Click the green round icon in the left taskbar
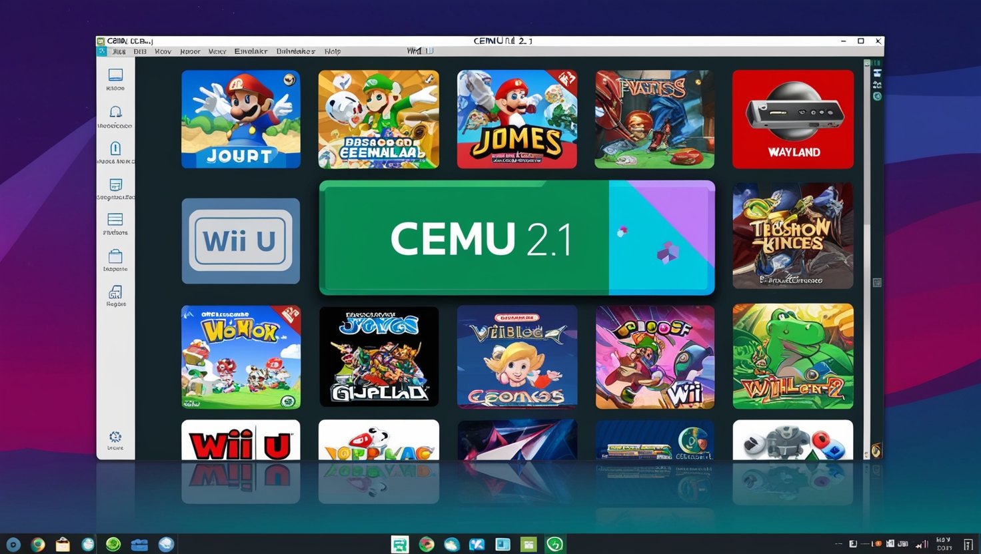The width and height of the screenshot is (981, 554). click(x=113, y=544)
